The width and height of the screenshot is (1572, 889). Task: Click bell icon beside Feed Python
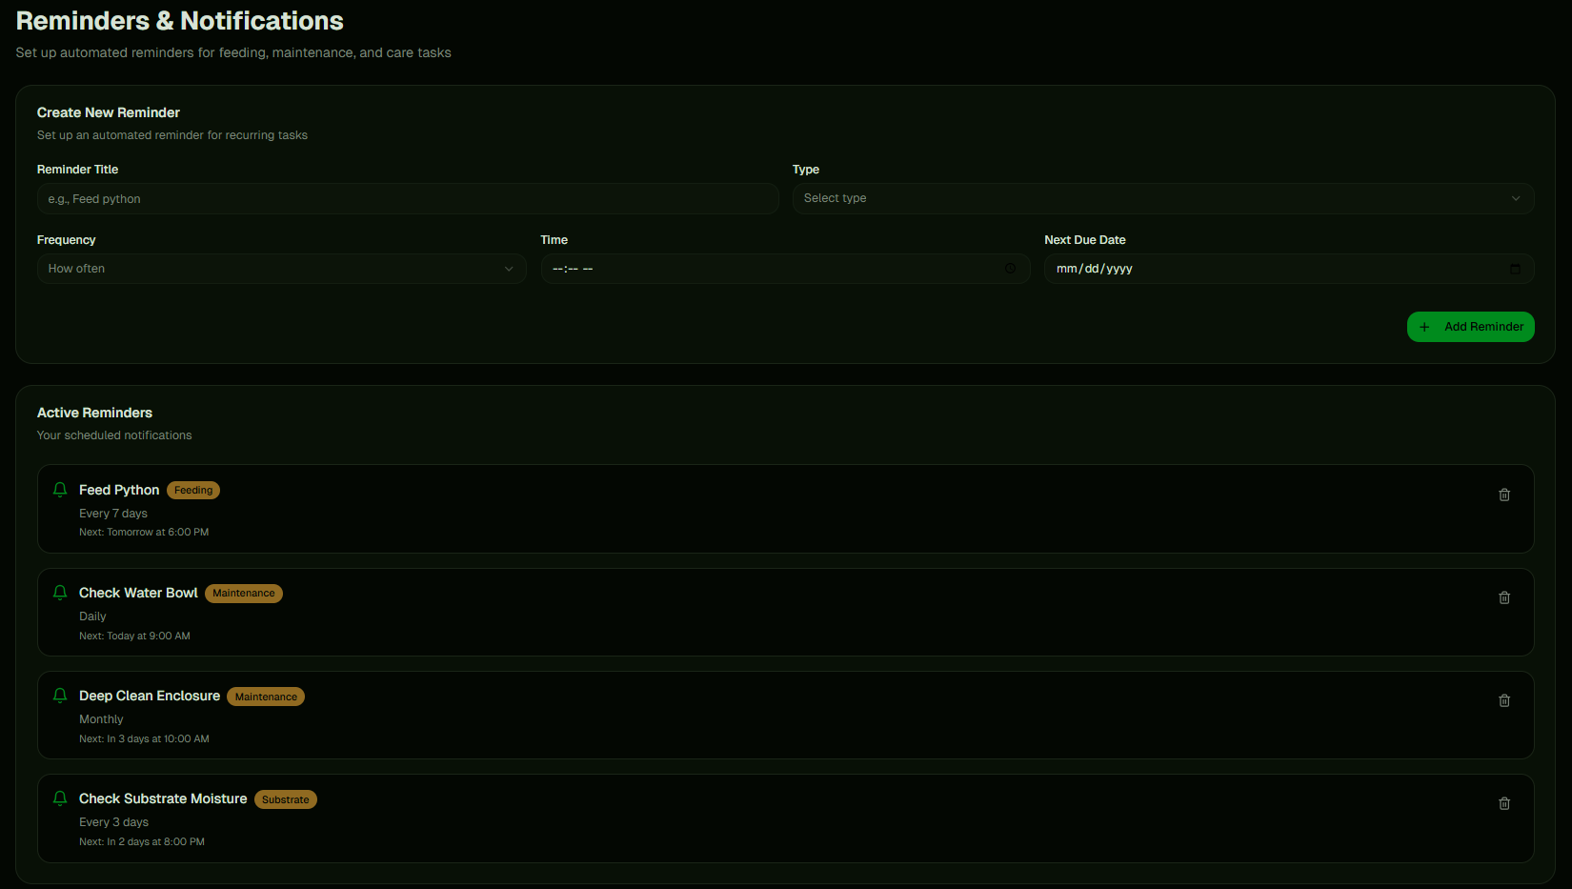click(60, 490)
